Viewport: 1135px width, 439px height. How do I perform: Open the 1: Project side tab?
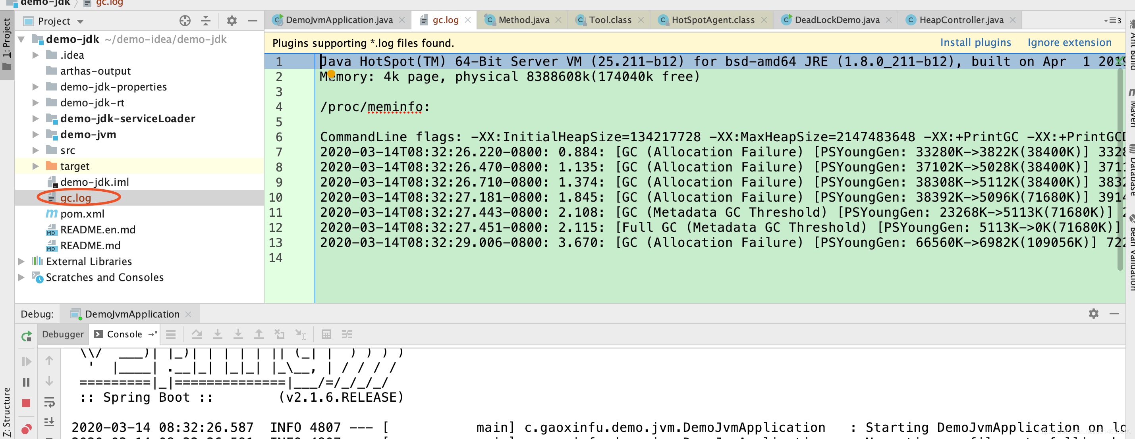(7, 45)
